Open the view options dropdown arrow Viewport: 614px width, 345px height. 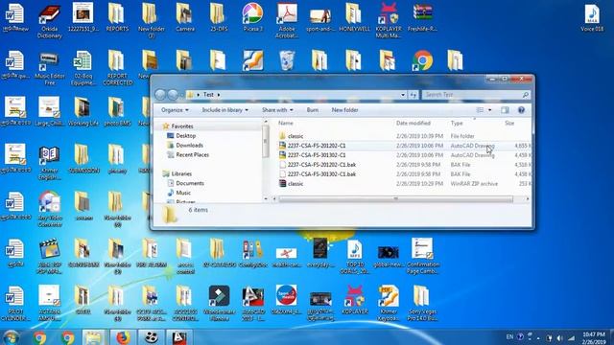(489, 110)
